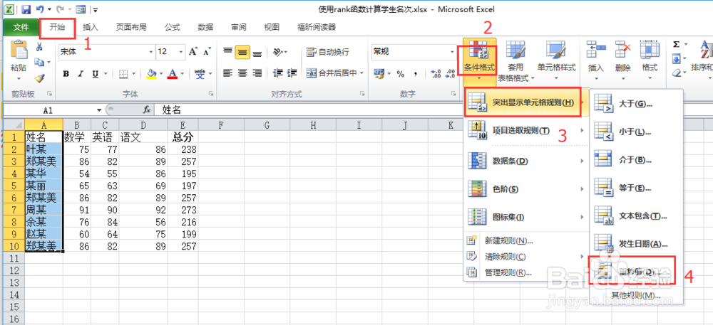Open the borders dropdown arrow
The width and height of the screenshot is (713, 325).
pyautogui.click(x=133, y=73)
